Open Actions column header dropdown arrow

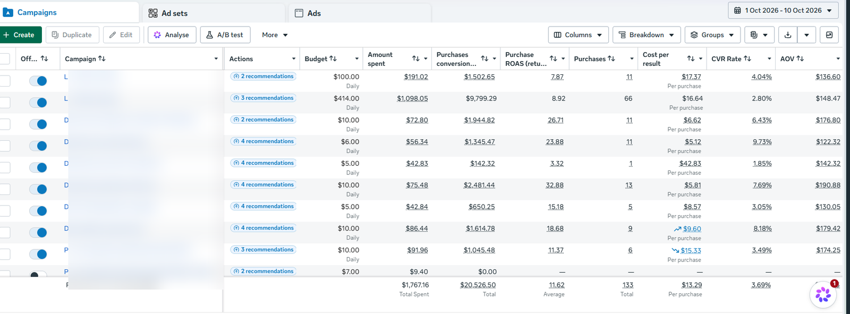pos(294,59)
